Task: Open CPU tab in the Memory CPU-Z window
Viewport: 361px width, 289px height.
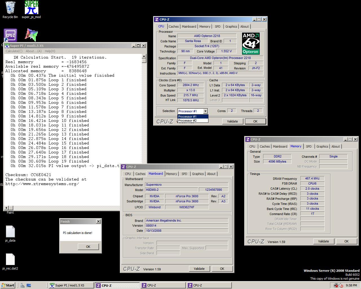Action: (x=252, y=146)
